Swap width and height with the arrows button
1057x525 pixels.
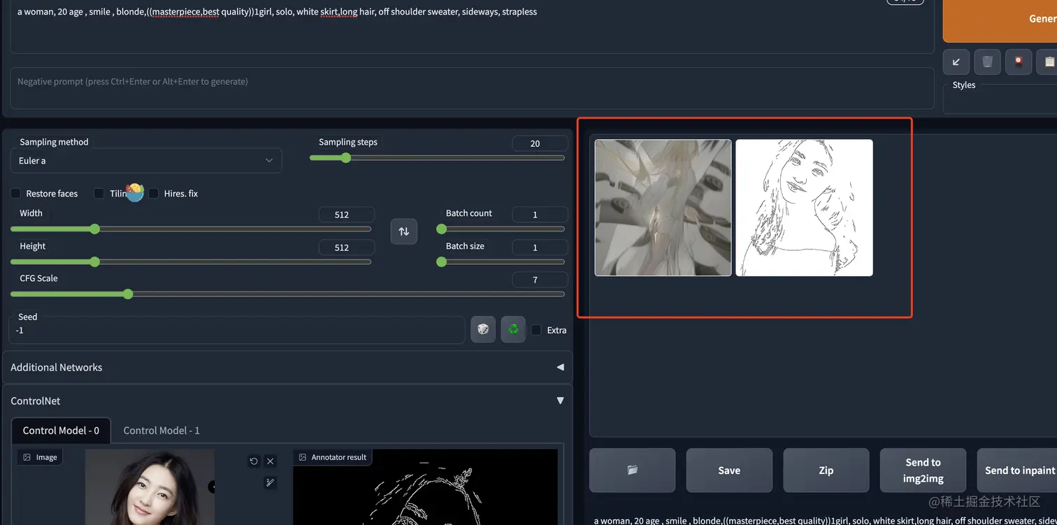click(x=404, y=231)
